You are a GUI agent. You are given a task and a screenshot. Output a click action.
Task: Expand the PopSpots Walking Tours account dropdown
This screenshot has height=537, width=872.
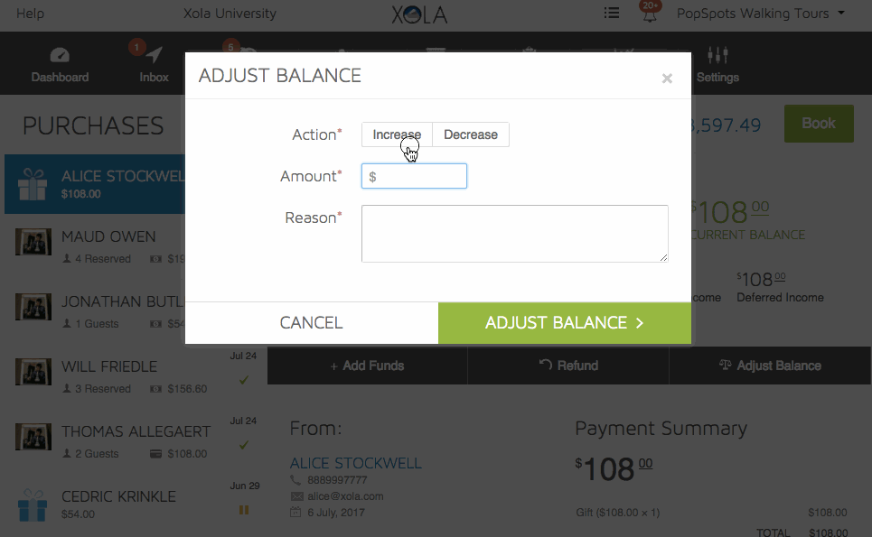coord(760,14)
